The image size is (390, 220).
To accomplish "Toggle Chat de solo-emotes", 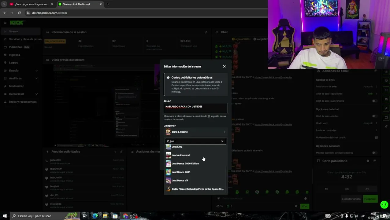I will 374,116.
